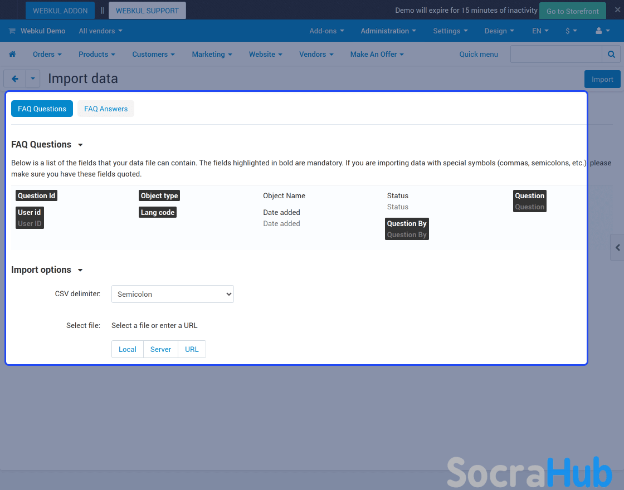Click the Quick menu link
The height and width of the screenshot is (490, 624).
click(x=479, y=54)
